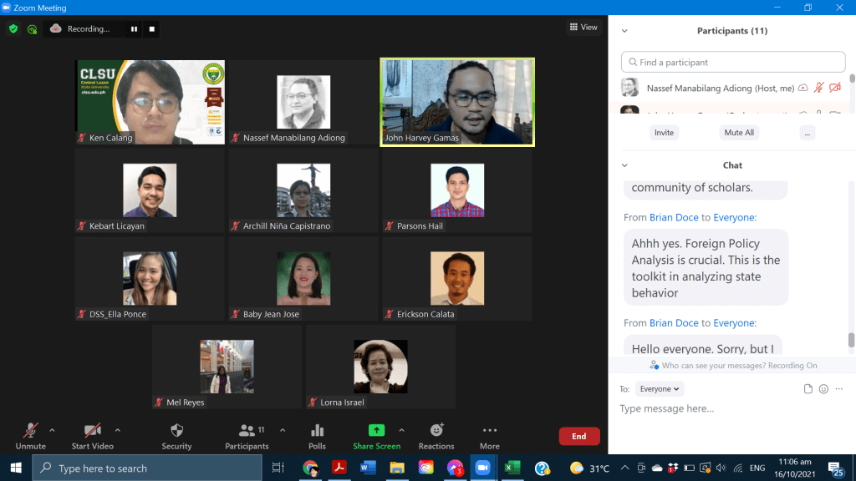Open the View layout menu
Image resolution: width=856 pixels, height=481 pixels.
tap(583, 27)
